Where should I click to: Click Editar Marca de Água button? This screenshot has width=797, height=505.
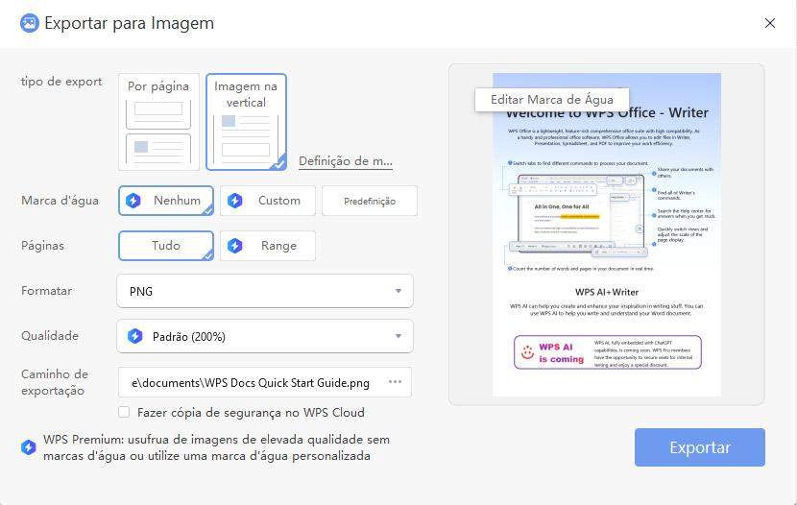(552, 100)
